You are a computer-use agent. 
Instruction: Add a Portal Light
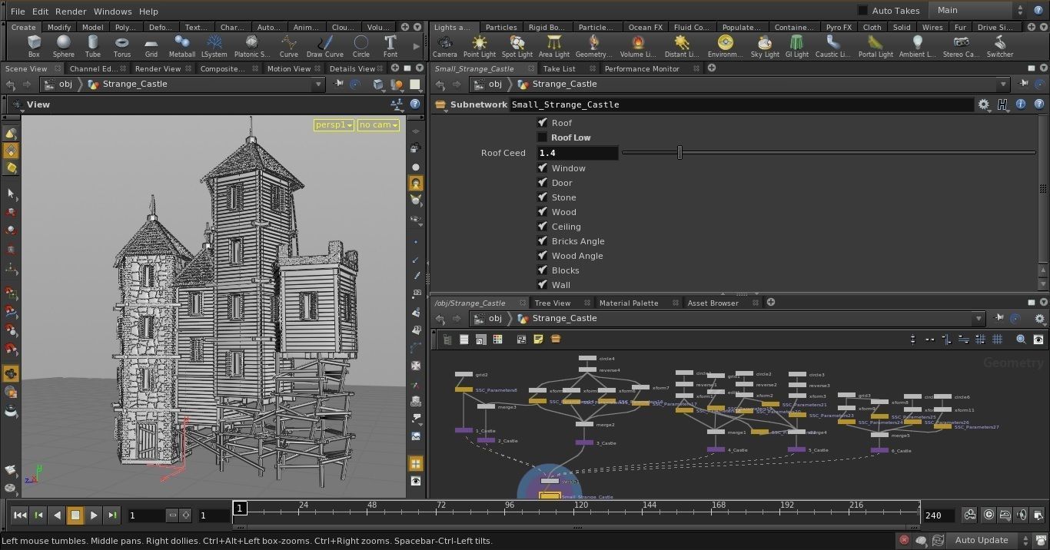coord(876,46)
